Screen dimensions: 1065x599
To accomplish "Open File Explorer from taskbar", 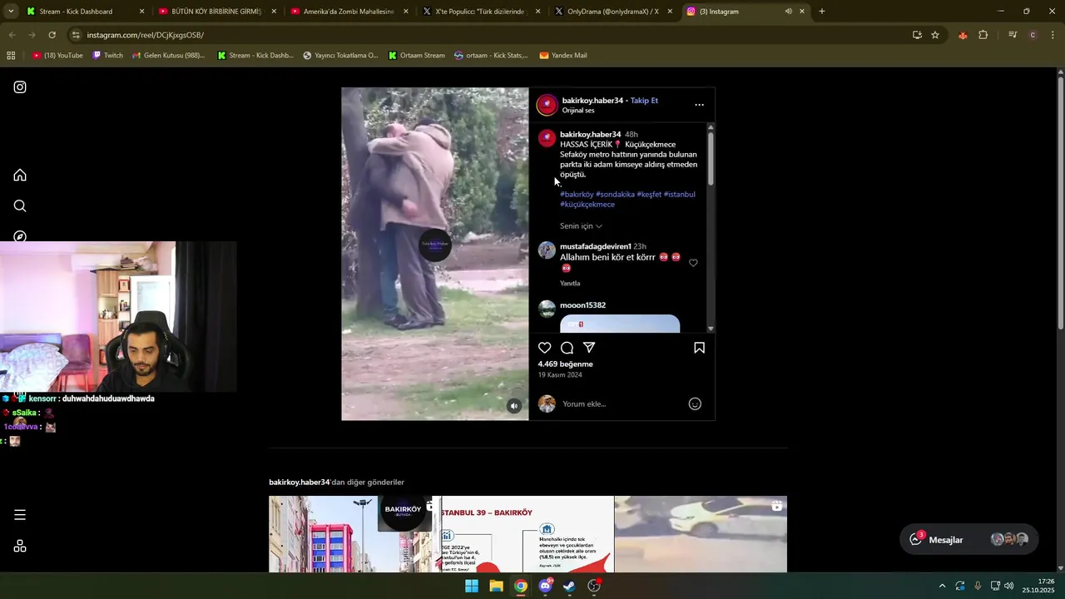I will tap(496, 586).
